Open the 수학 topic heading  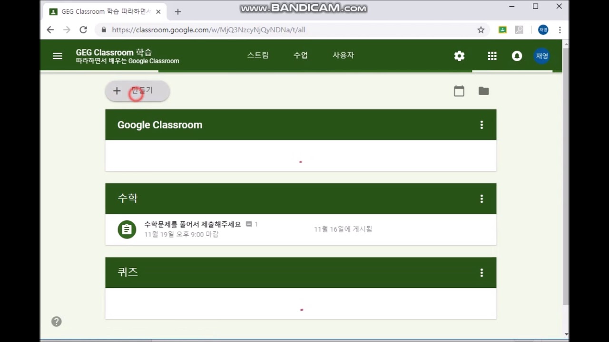tap(128, 199)
